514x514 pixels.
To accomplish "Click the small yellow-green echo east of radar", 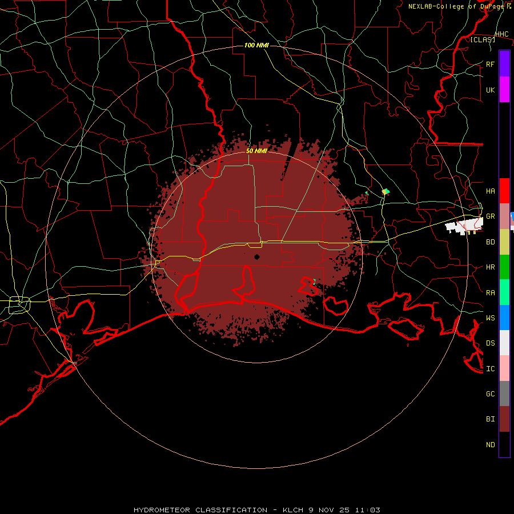I will [x=385, y=191].
